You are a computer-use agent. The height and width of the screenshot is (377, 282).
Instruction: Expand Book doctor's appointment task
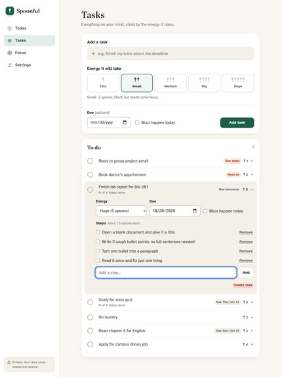click(x=252, y=174)
